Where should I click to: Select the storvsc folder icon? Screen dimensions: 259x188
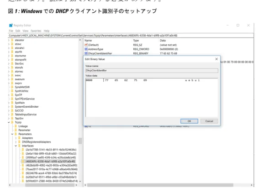tap(12, 72)
